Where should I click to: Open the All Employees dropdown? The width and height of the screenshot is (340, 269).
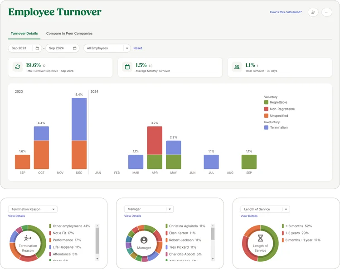pyautogui.click(x=107, y=48)
